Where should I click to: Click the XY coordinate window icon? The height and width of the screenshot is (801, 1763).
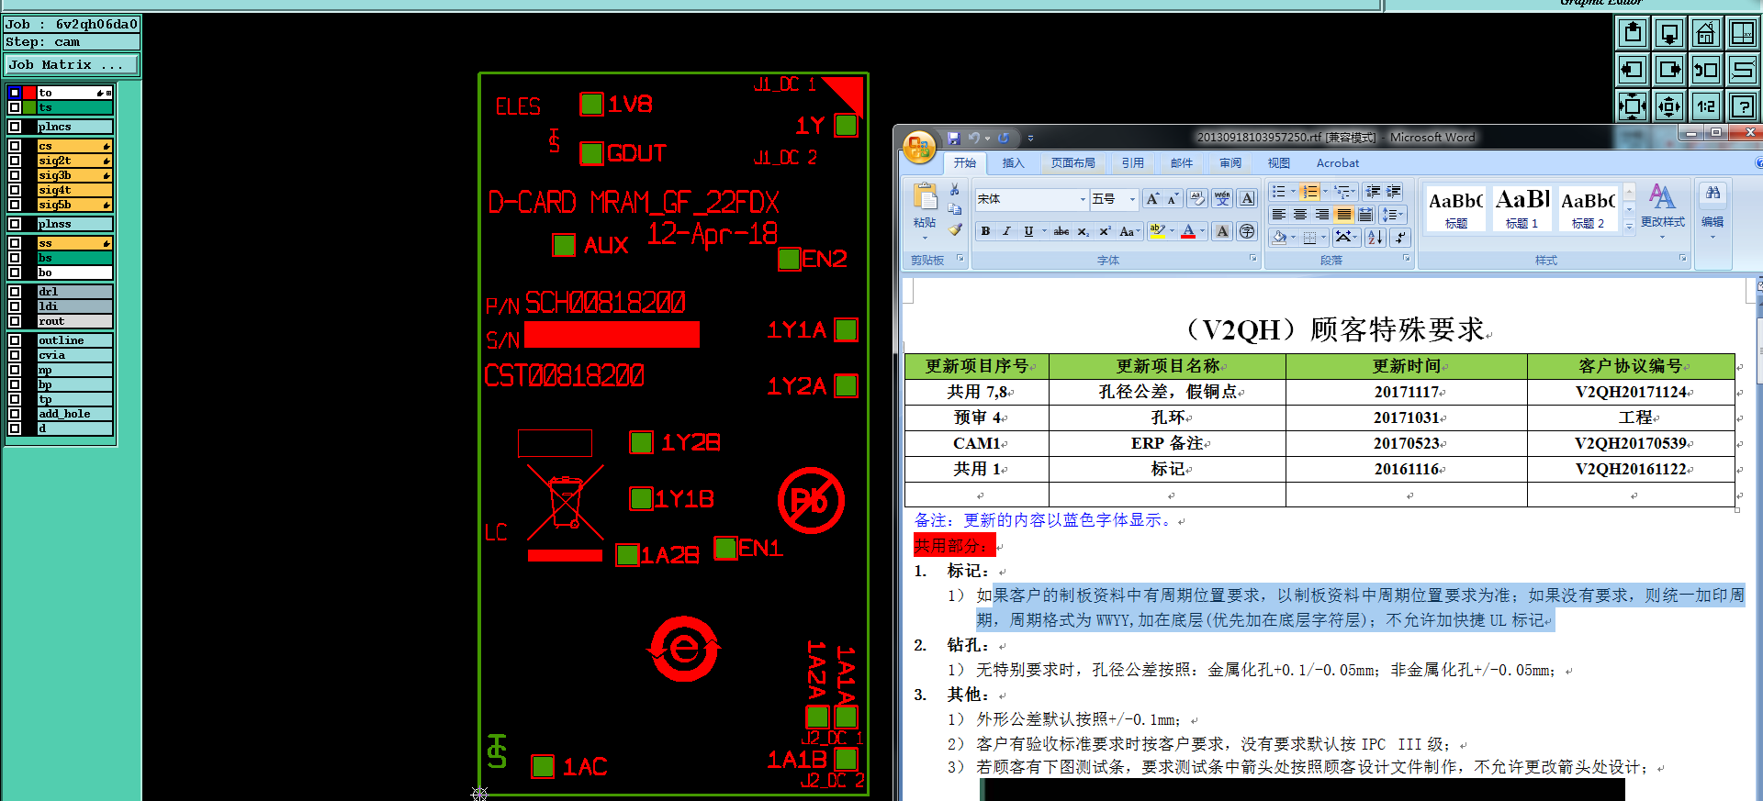(1742, 34)
